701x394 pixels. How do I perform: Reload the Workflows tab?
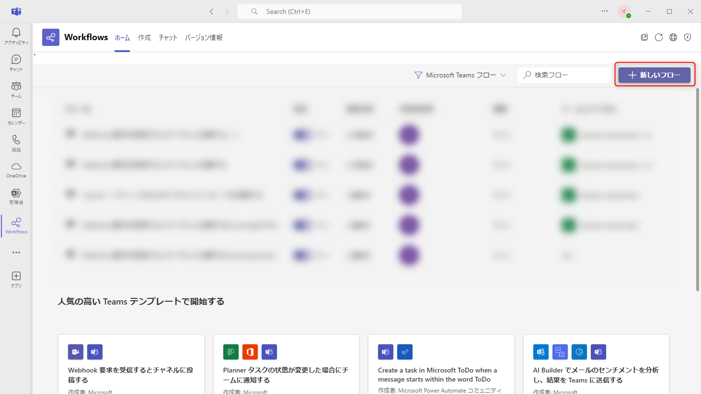pos(659,37)
